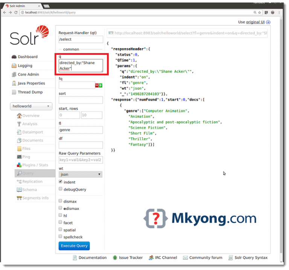Image resolution: width=289 pixels, height=270 pixels.
Task: Open the Analysis page for helloworld
Action: coord(29,124)
